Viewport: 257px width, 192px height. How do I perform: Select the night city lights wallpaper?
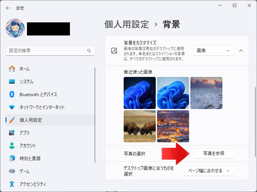pyautogui.click(x=173, y=126)
